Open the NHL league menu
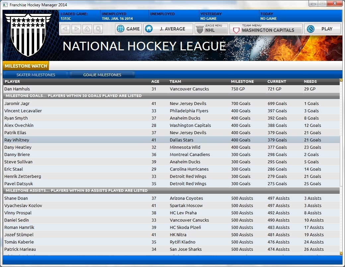The width and height of the screenshot is (345, 267). tap(211, 29)
